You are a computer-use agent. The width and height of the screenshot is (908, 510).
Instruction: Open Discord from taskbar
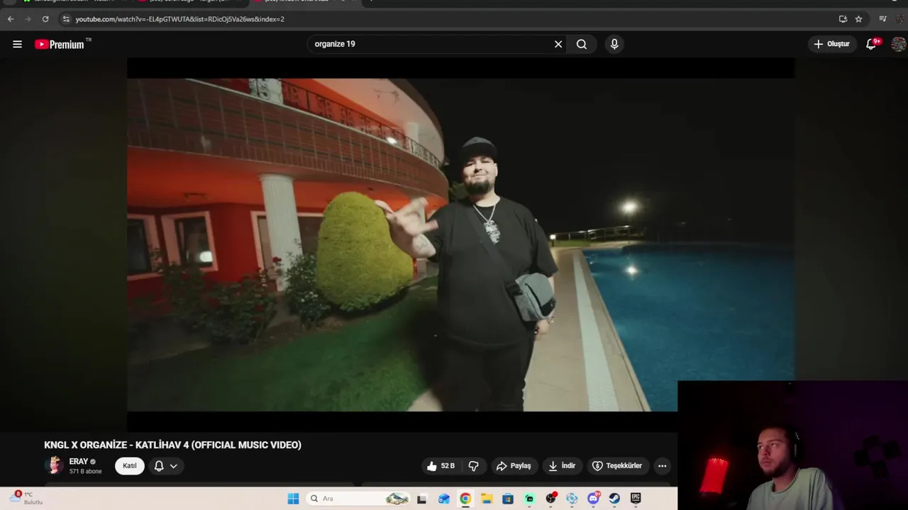[x=593, y=499]
